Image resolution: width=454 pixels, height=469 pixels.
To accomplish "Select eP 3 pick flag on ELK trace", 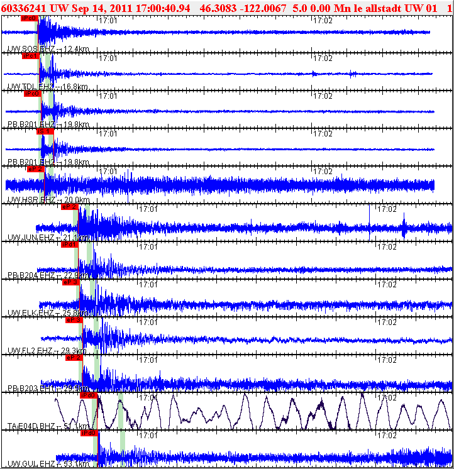I will 71,282.
